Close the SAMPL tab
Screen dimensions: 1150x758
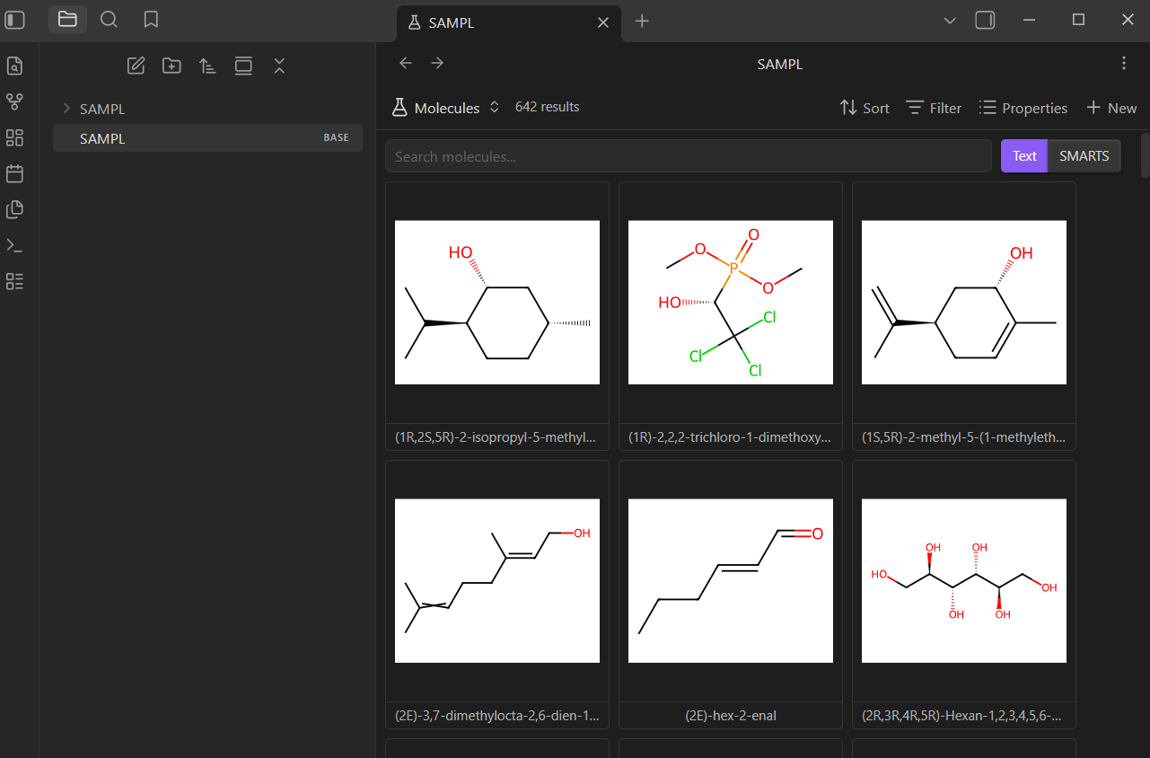[604, 22]
